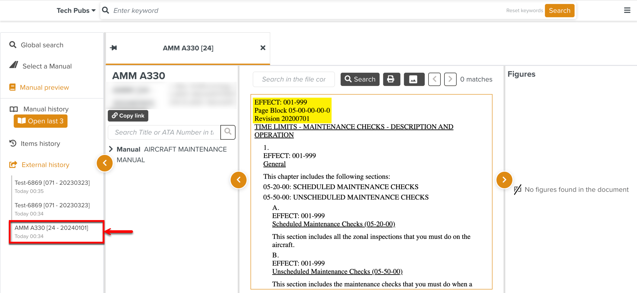Screen dimensions: 637x293
Task: Click the Copy link button
Action: pyautogui.click(x=128, y=116)
